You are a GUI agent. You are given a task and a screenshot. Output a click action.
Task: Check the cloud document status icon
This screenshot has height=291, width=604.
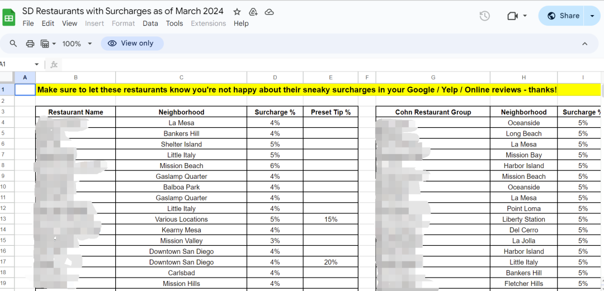coord(269,12)
